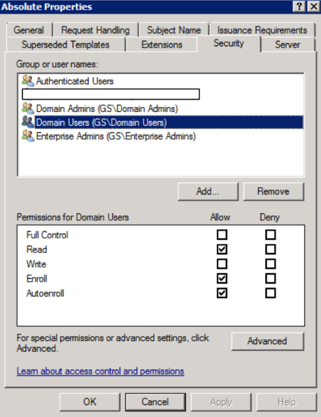Screen dimensions: 321x417
Task: Click the Domain Admins group icon
Action: pos(27,108)
